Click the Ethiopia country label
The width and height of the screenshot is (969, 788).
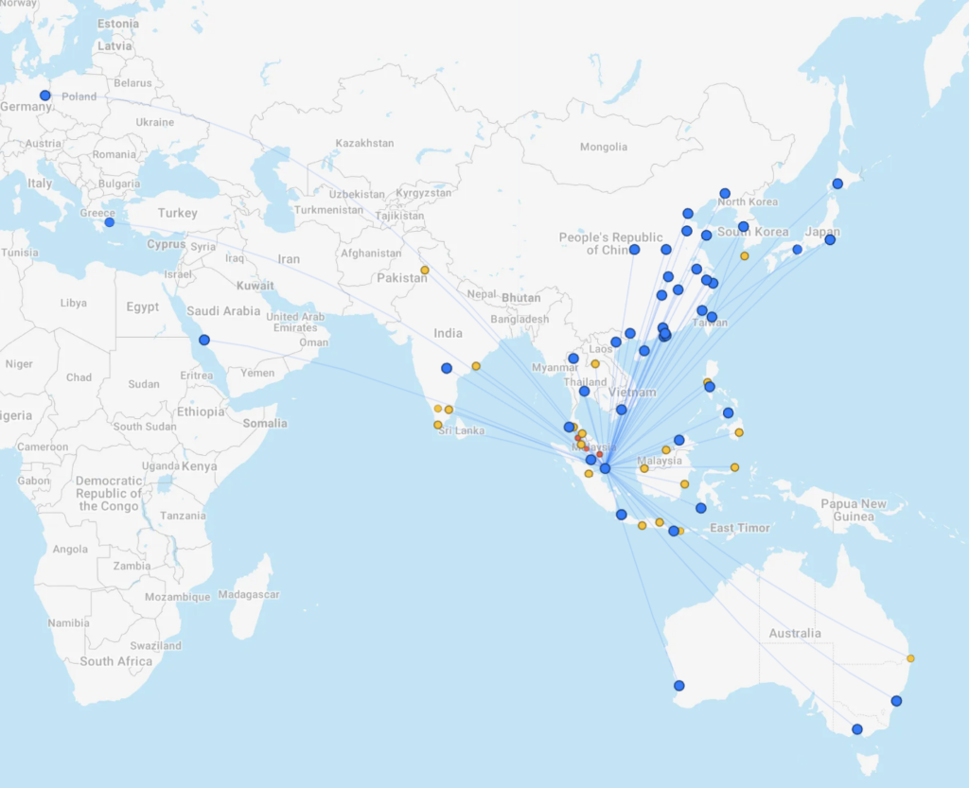click(201, 412)
